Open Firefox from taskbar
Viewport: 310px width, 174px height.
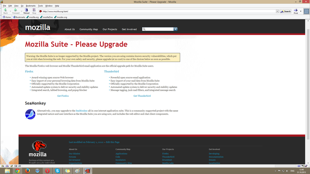coord(28,171)
